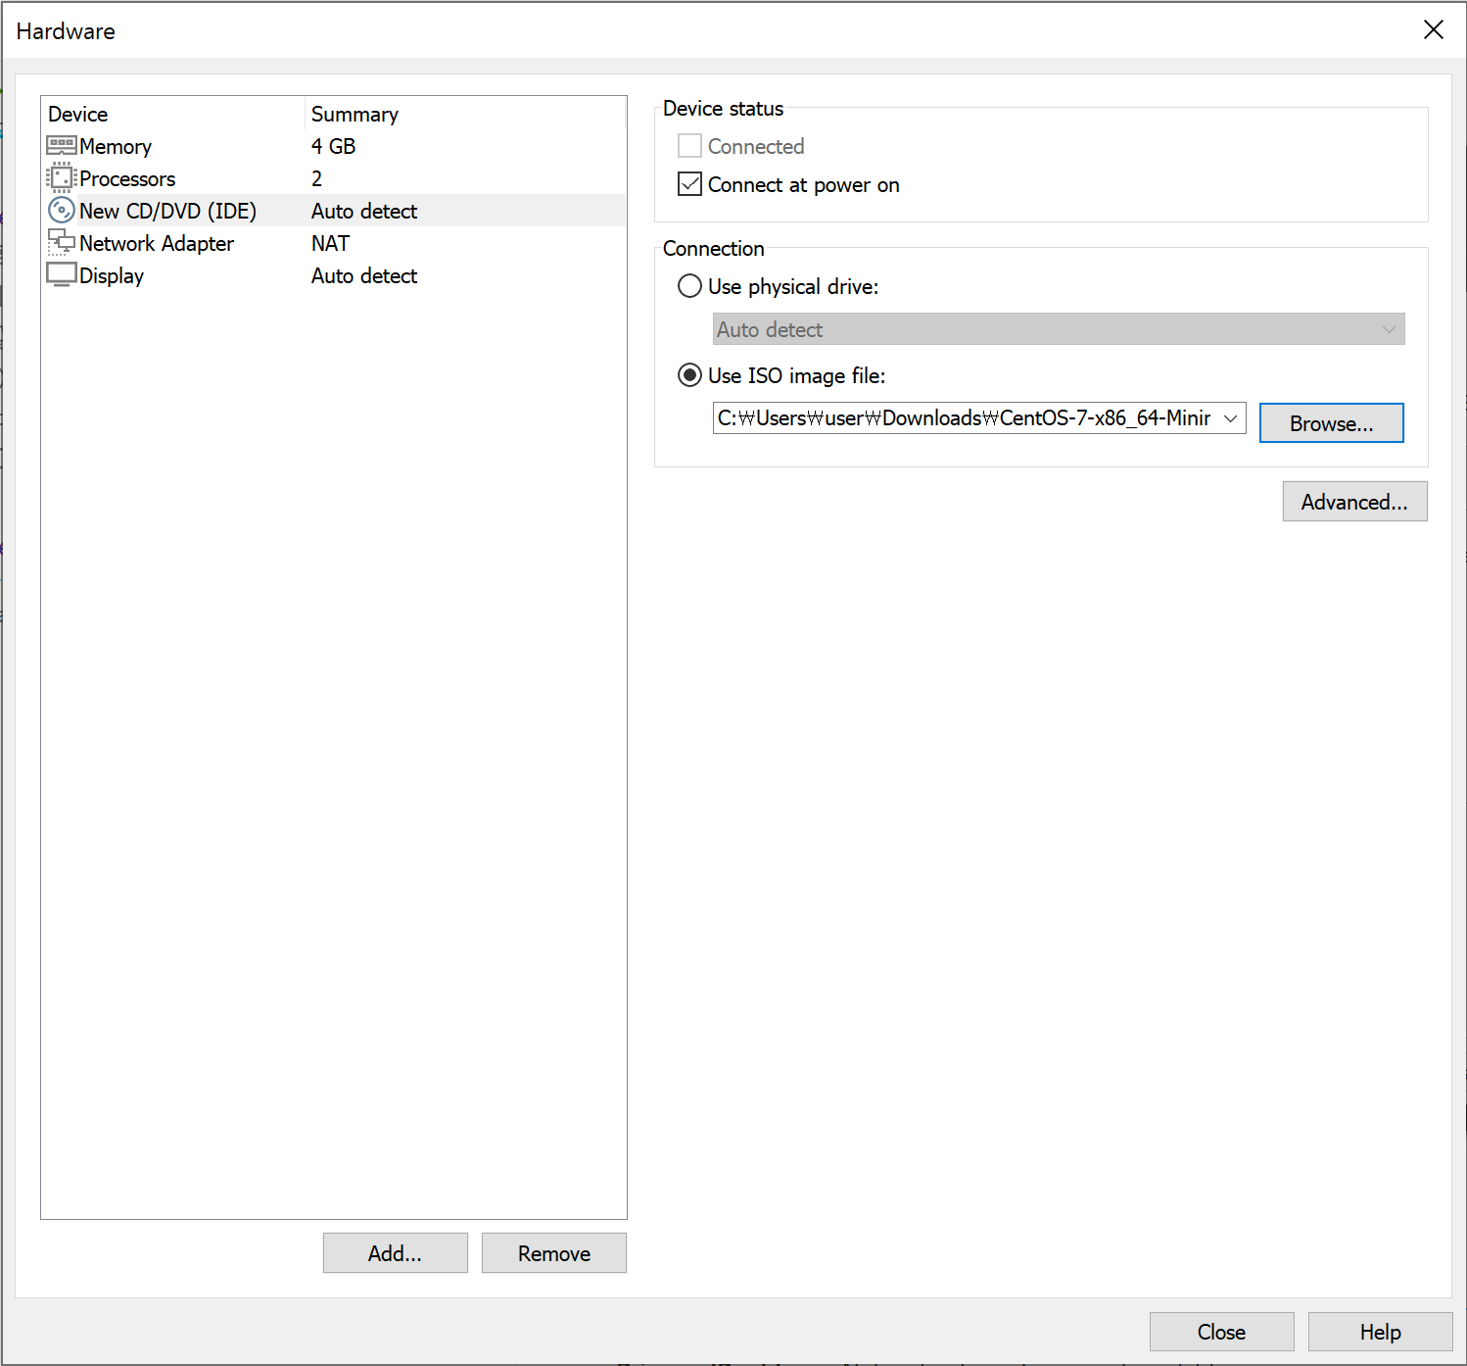
Task: Uncheck Connect at power on
Action: (x=689, y=184)
